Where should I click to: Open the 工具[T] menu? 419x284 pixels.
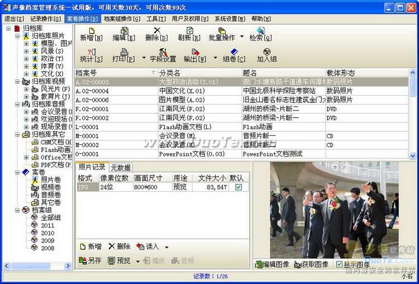click(x=156, y=18)
